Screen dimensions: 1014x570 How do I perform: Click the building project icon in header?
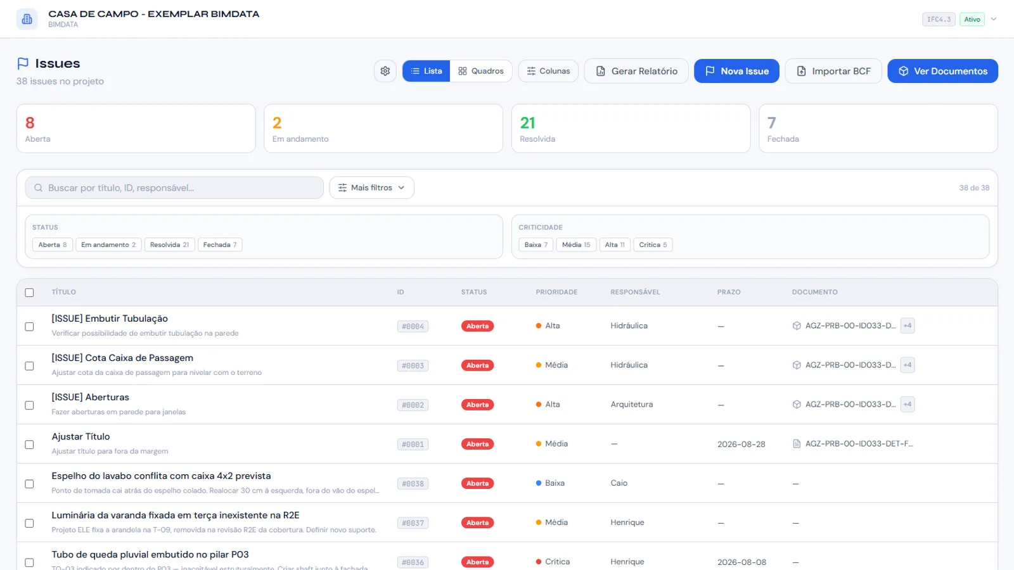pyautogui.click(x=27, y=19)
